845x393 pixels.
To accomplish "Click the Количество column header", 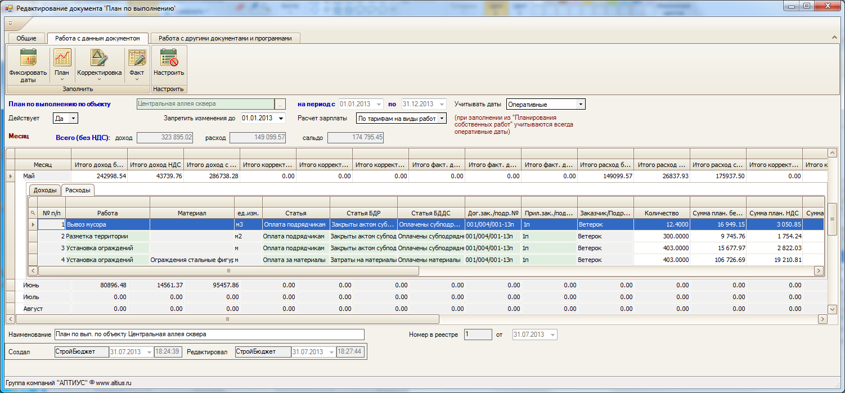I will tap(662, 213).
